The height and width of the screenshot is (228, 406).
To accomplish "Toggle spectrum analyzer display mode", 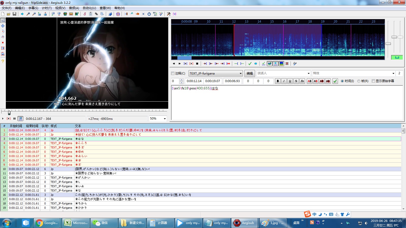I will click(x=281, y=64).
